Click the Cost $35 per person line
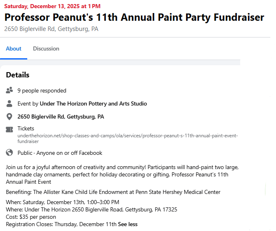The image size is (276, 231). [x=31, y=217]
